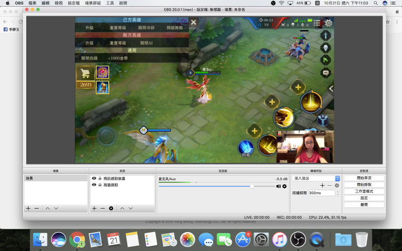
Task: Click the 麥克風/Aux volume slider handle
Action: (252, 186)
